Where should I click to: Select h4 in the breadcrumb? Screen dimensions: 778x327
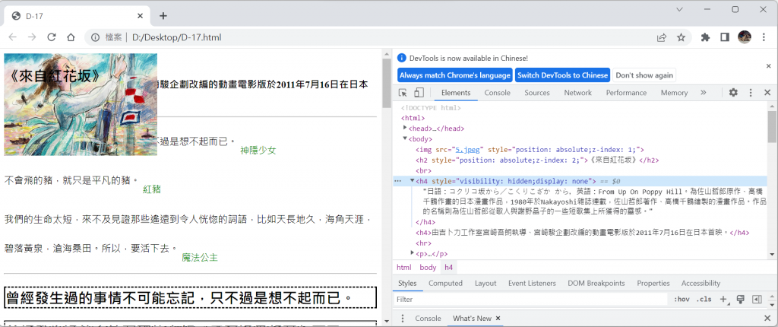448,268
